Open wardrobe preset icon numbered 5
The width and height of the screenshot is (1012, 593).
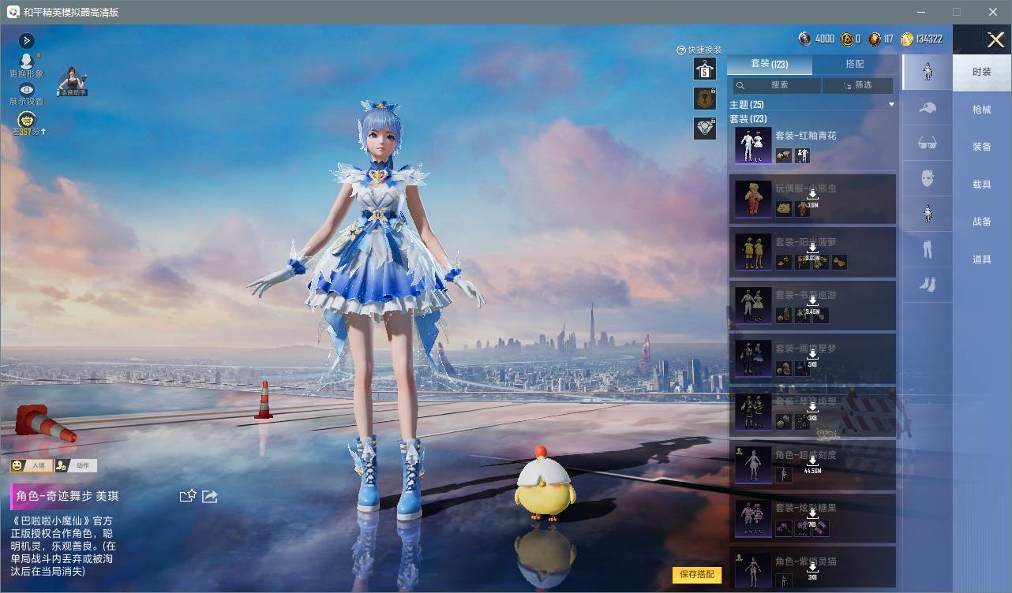pos(705,69)
